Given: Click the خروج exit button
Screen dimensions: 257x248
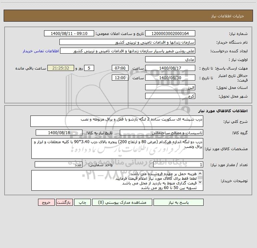Looking at the screenshot, I should point(46,202).
